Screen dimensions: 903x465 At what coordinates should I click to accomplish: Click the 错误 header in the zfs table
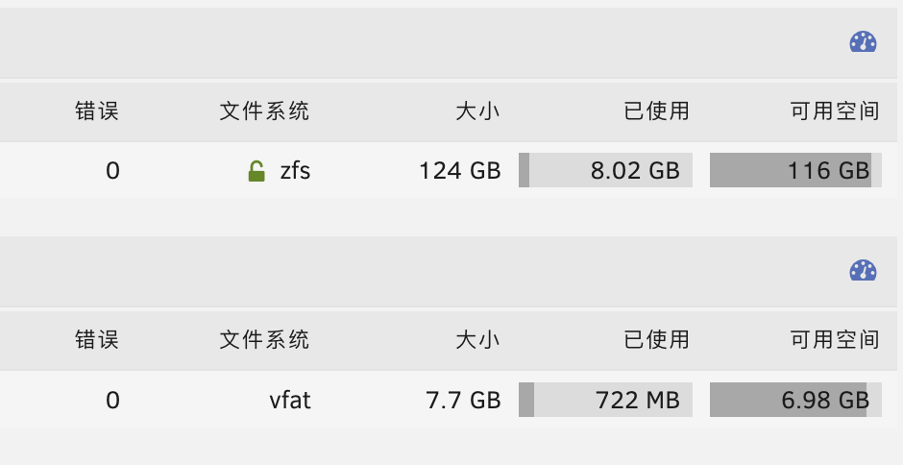point(97,110)
